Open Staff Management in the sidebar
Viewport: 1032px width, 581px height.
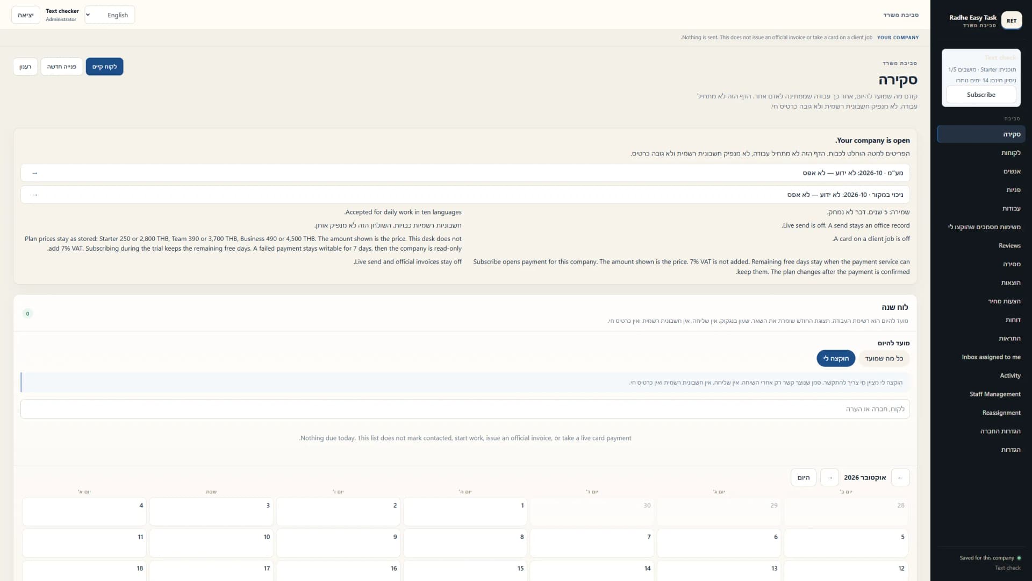point(981,394)
